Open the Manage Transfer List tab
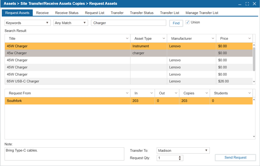The width and height of the screenshot is (260, 166). point(202,13)
